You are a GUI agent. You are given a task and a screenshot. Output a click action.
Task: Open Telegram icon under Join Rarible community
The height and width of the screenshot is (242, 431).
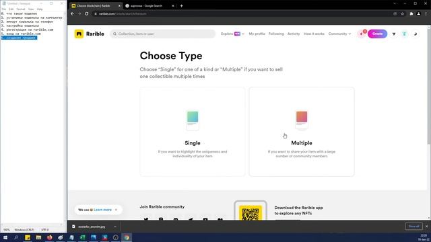tap(191, 219)
